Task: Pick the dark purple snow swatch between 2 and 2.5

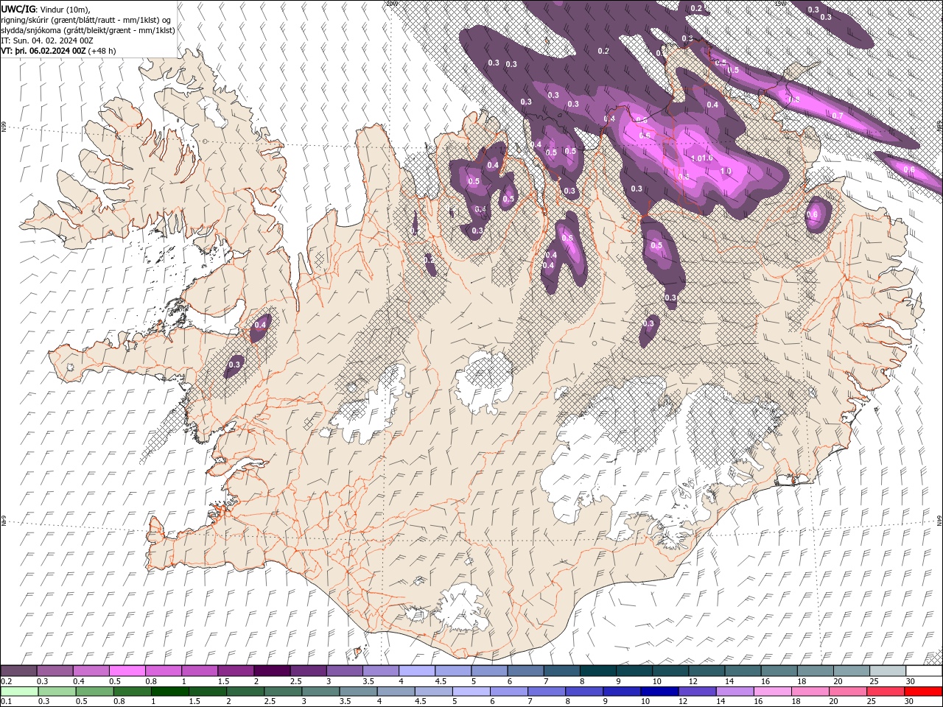Action: tap(272, 671)
